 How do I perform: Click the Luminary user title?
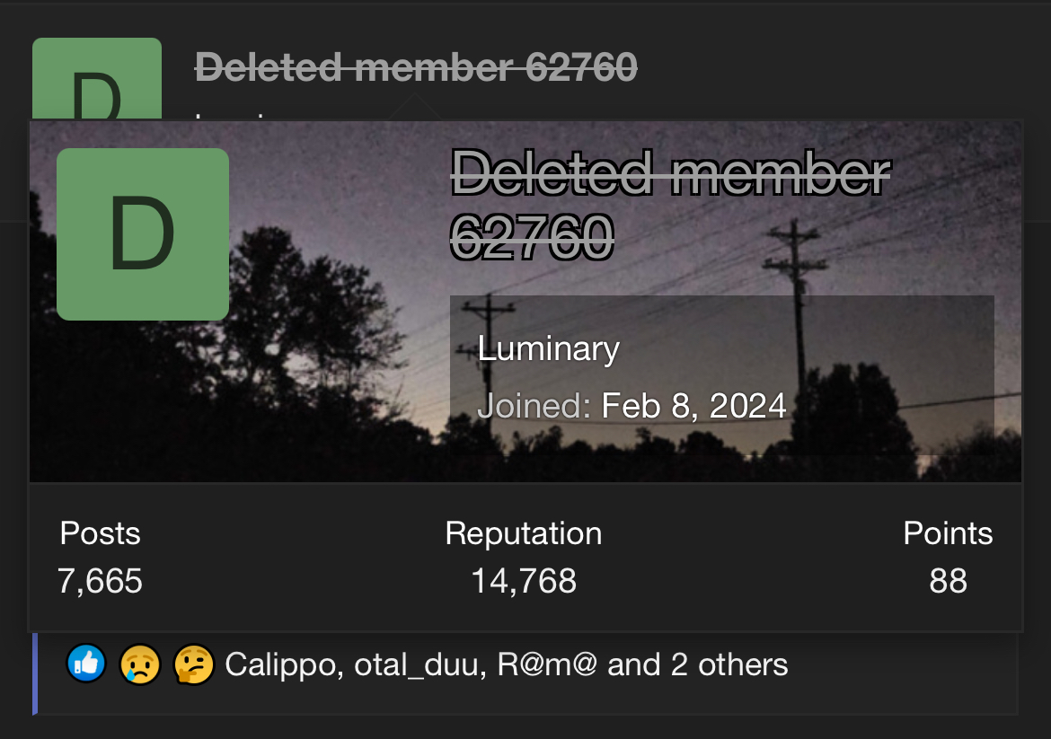[x=549, y=348]
